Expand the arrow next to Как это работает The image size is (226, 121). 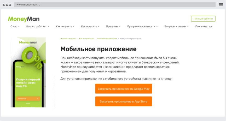point(48,27)
